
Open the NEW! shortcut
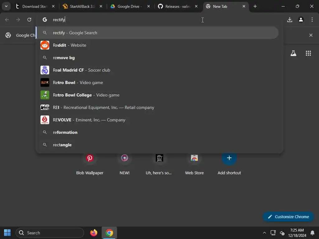125,164
